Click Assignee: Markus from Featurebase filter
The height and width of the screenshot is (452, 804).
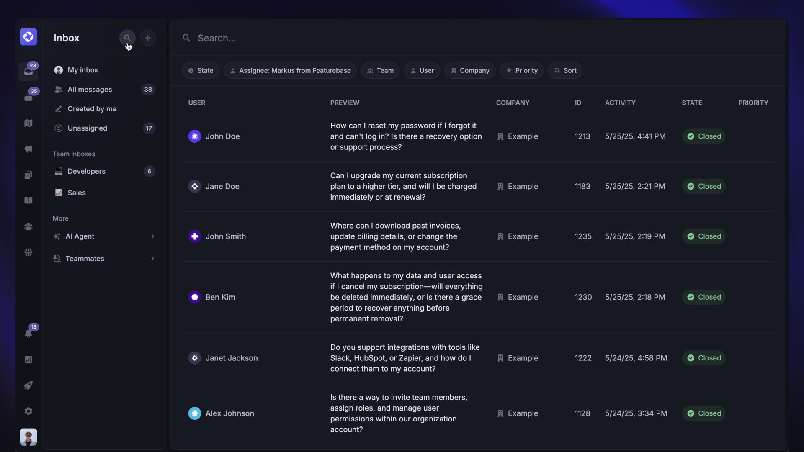tap(290, 71)
